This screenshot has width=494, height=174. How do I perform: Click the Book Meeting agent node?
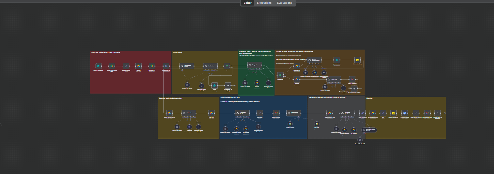[x=294, y=113]
